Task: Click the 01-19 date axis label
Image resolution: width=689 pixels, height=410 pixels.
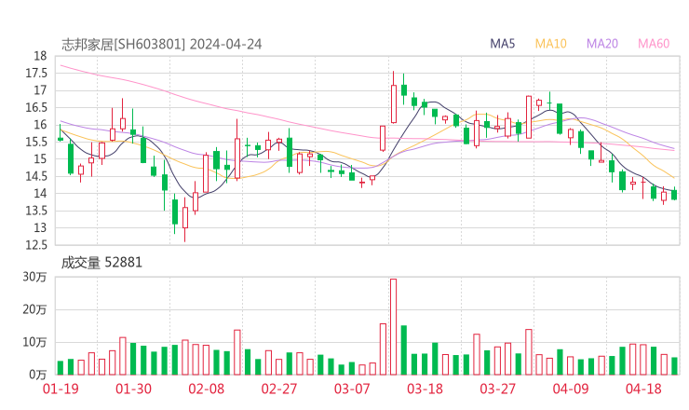Action: coord(61,389)
